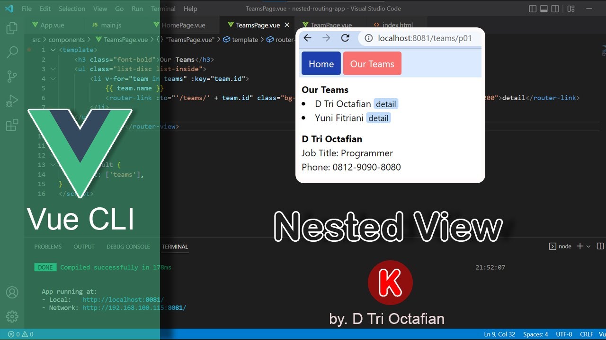
Task: Open the Go menu
Action: point(119,8)
